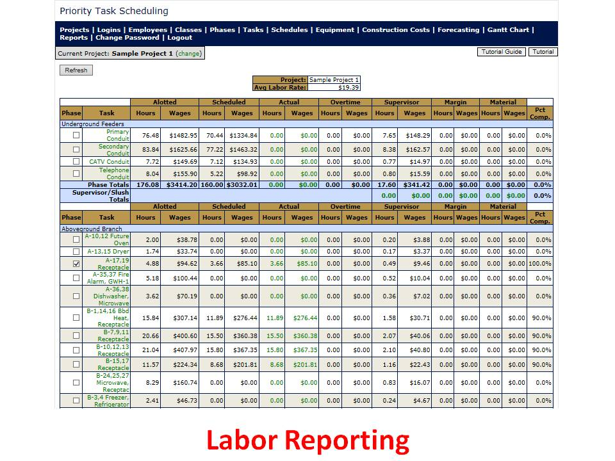The height and width of the screenshot is (461, 615).
Task: Open the A-36,38 Dishwasher task link
Action: (x=111, y=296)
